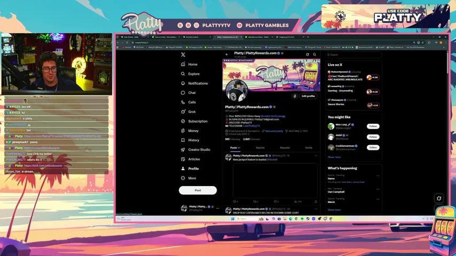
Task: Click the @roobet mention in the bio
Action: click(x=266, y=116)
